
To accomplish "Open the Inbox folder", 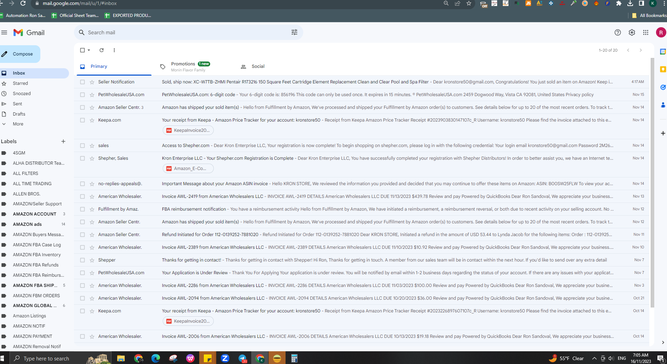I will [x=34, y=73].
